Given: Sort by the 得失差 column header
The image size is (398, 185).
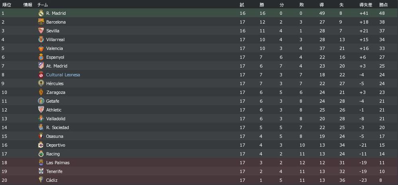Looking at the screenshot, I should (365, 5).
